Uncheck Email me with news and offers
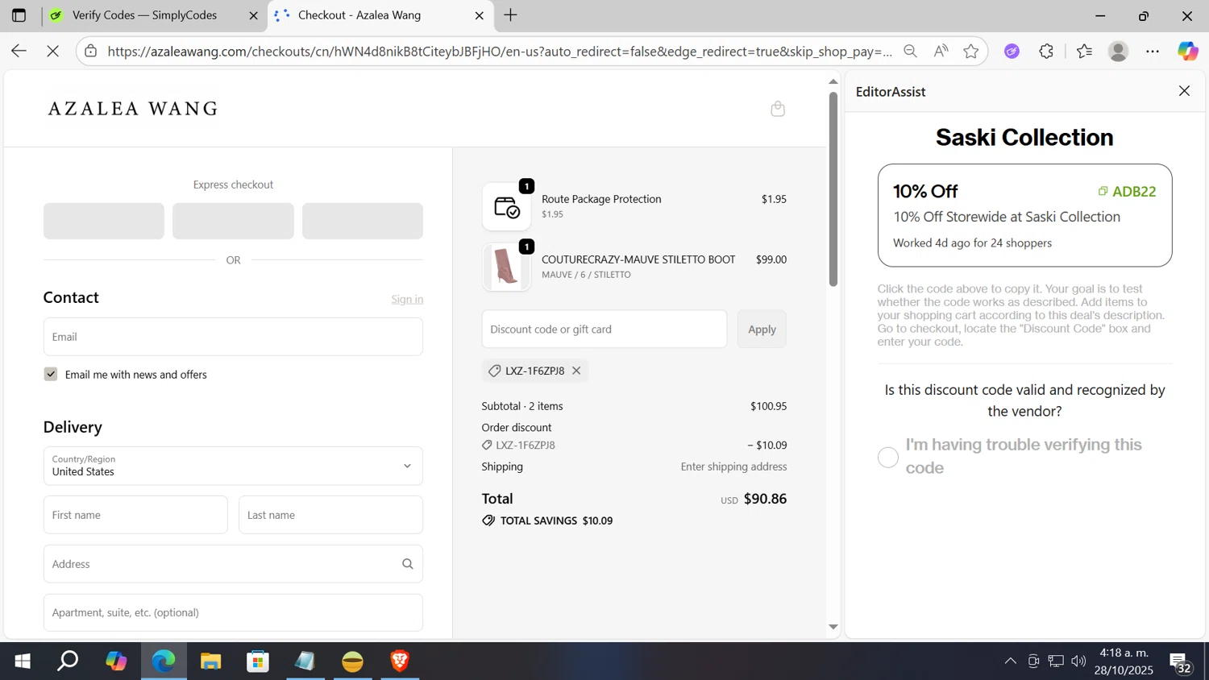The height and width of the screenshot is (680, 1209). tap(51, 374)
